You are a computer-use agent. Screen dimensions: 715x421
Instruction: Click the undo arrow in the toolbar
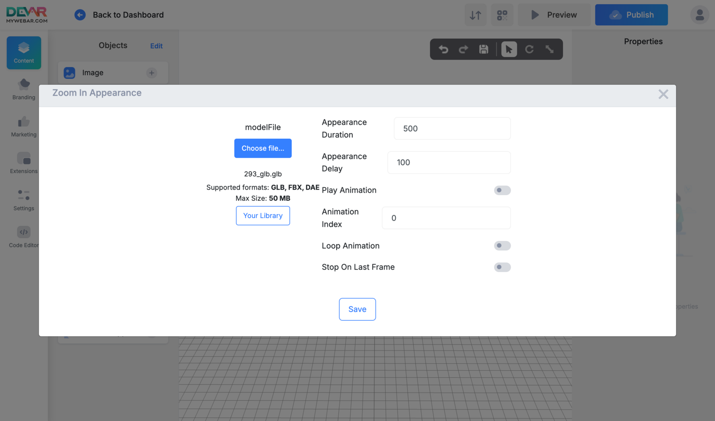pos(443,49)
